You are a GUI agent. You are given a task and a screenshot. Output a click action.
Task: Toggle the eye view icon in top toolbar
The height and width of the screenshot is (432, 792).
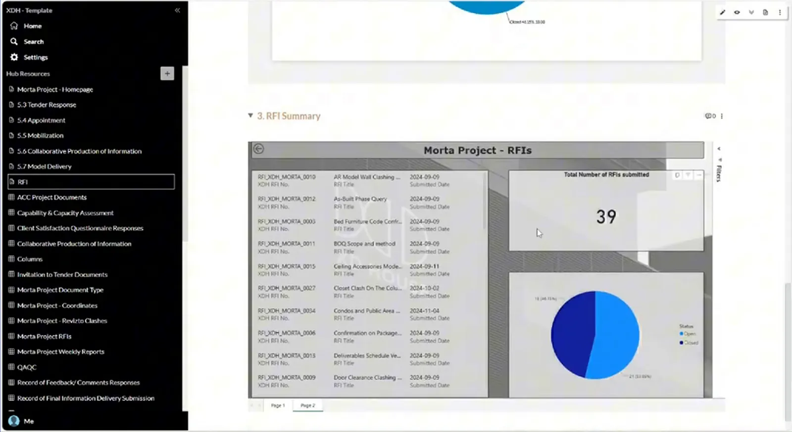click(x=737, y=12)
